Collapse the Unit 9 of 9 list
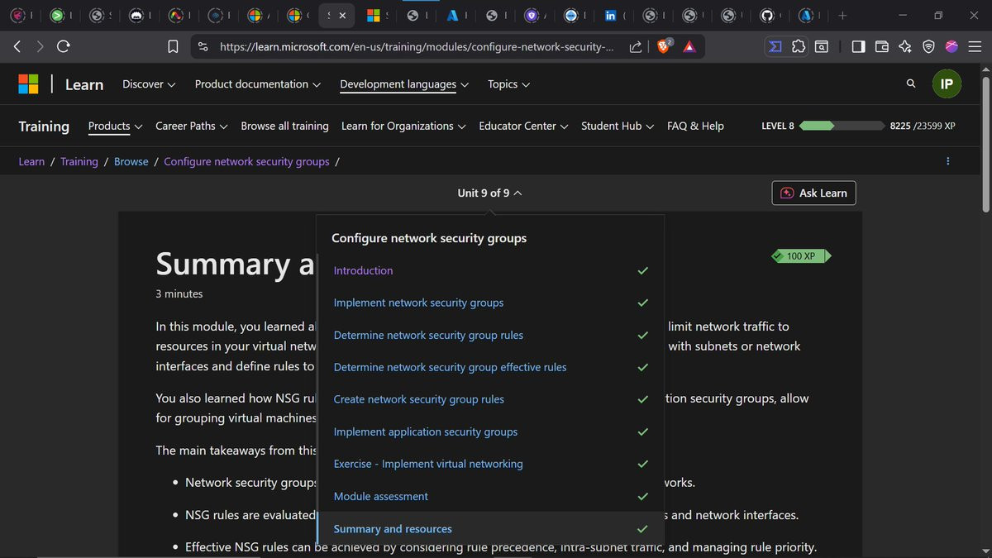 click(489, 193)
